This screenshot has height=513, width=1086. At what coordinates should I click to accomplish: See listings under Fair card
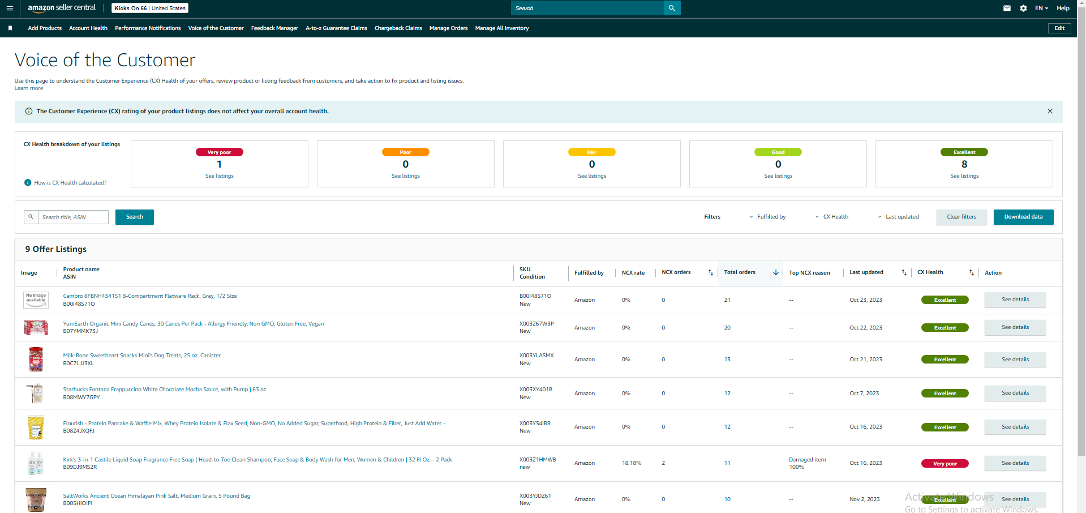point(592,176)
